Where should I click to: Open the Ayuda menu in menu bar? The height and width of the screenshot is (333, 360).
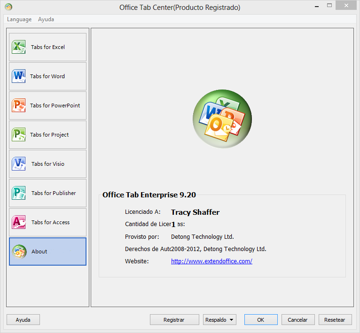tap(46, 19)
